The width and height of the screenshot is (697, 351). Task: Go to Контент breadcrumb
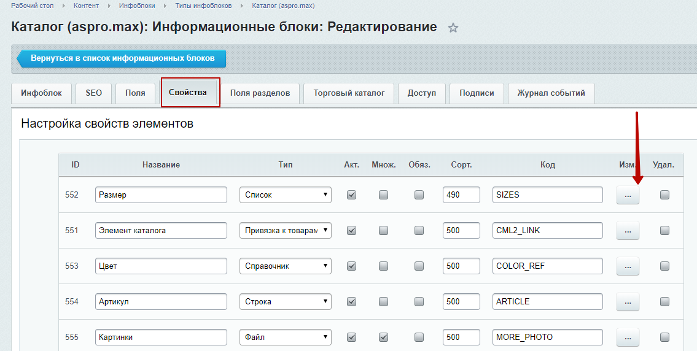pos(86,6)
